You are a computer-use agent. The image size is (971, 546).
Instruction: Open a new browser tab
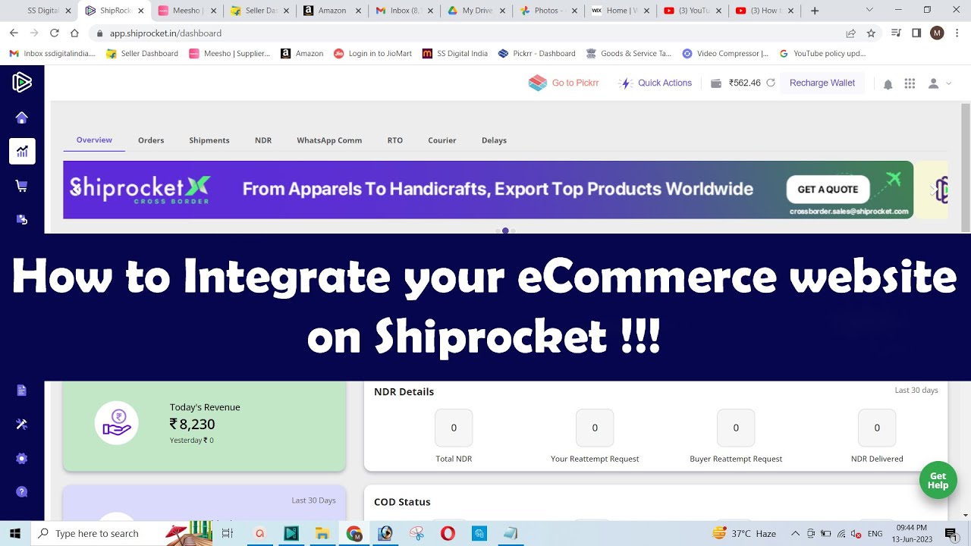(815, 11)
